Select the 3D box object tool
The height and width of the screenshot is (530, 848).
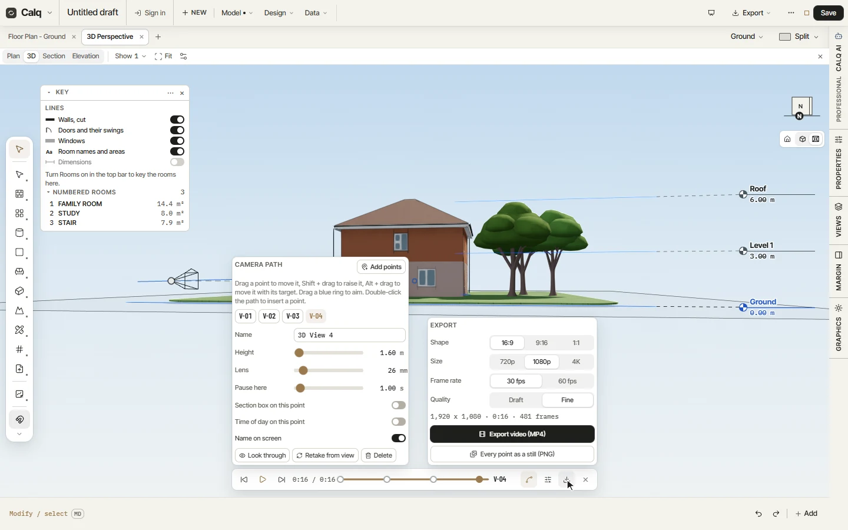point(19,291)
